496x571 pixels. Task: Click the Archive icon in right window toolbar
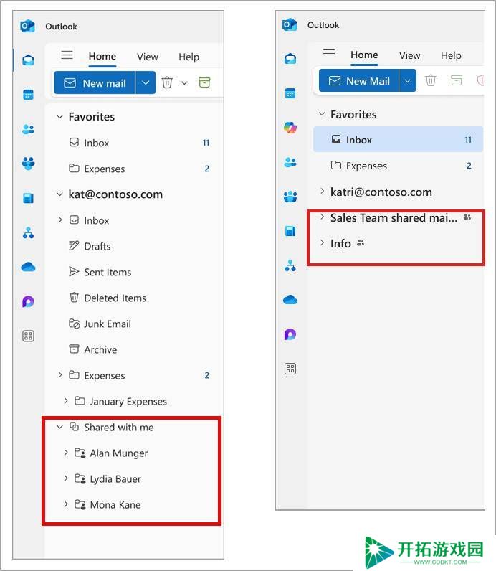point(457,80)
